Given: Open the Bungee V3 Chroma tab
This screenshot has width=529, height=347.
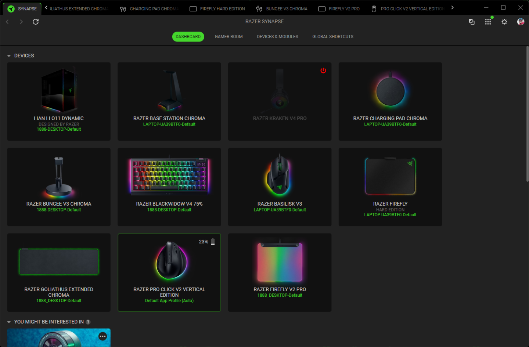Looking at the screenshot, I should point(282,9).
